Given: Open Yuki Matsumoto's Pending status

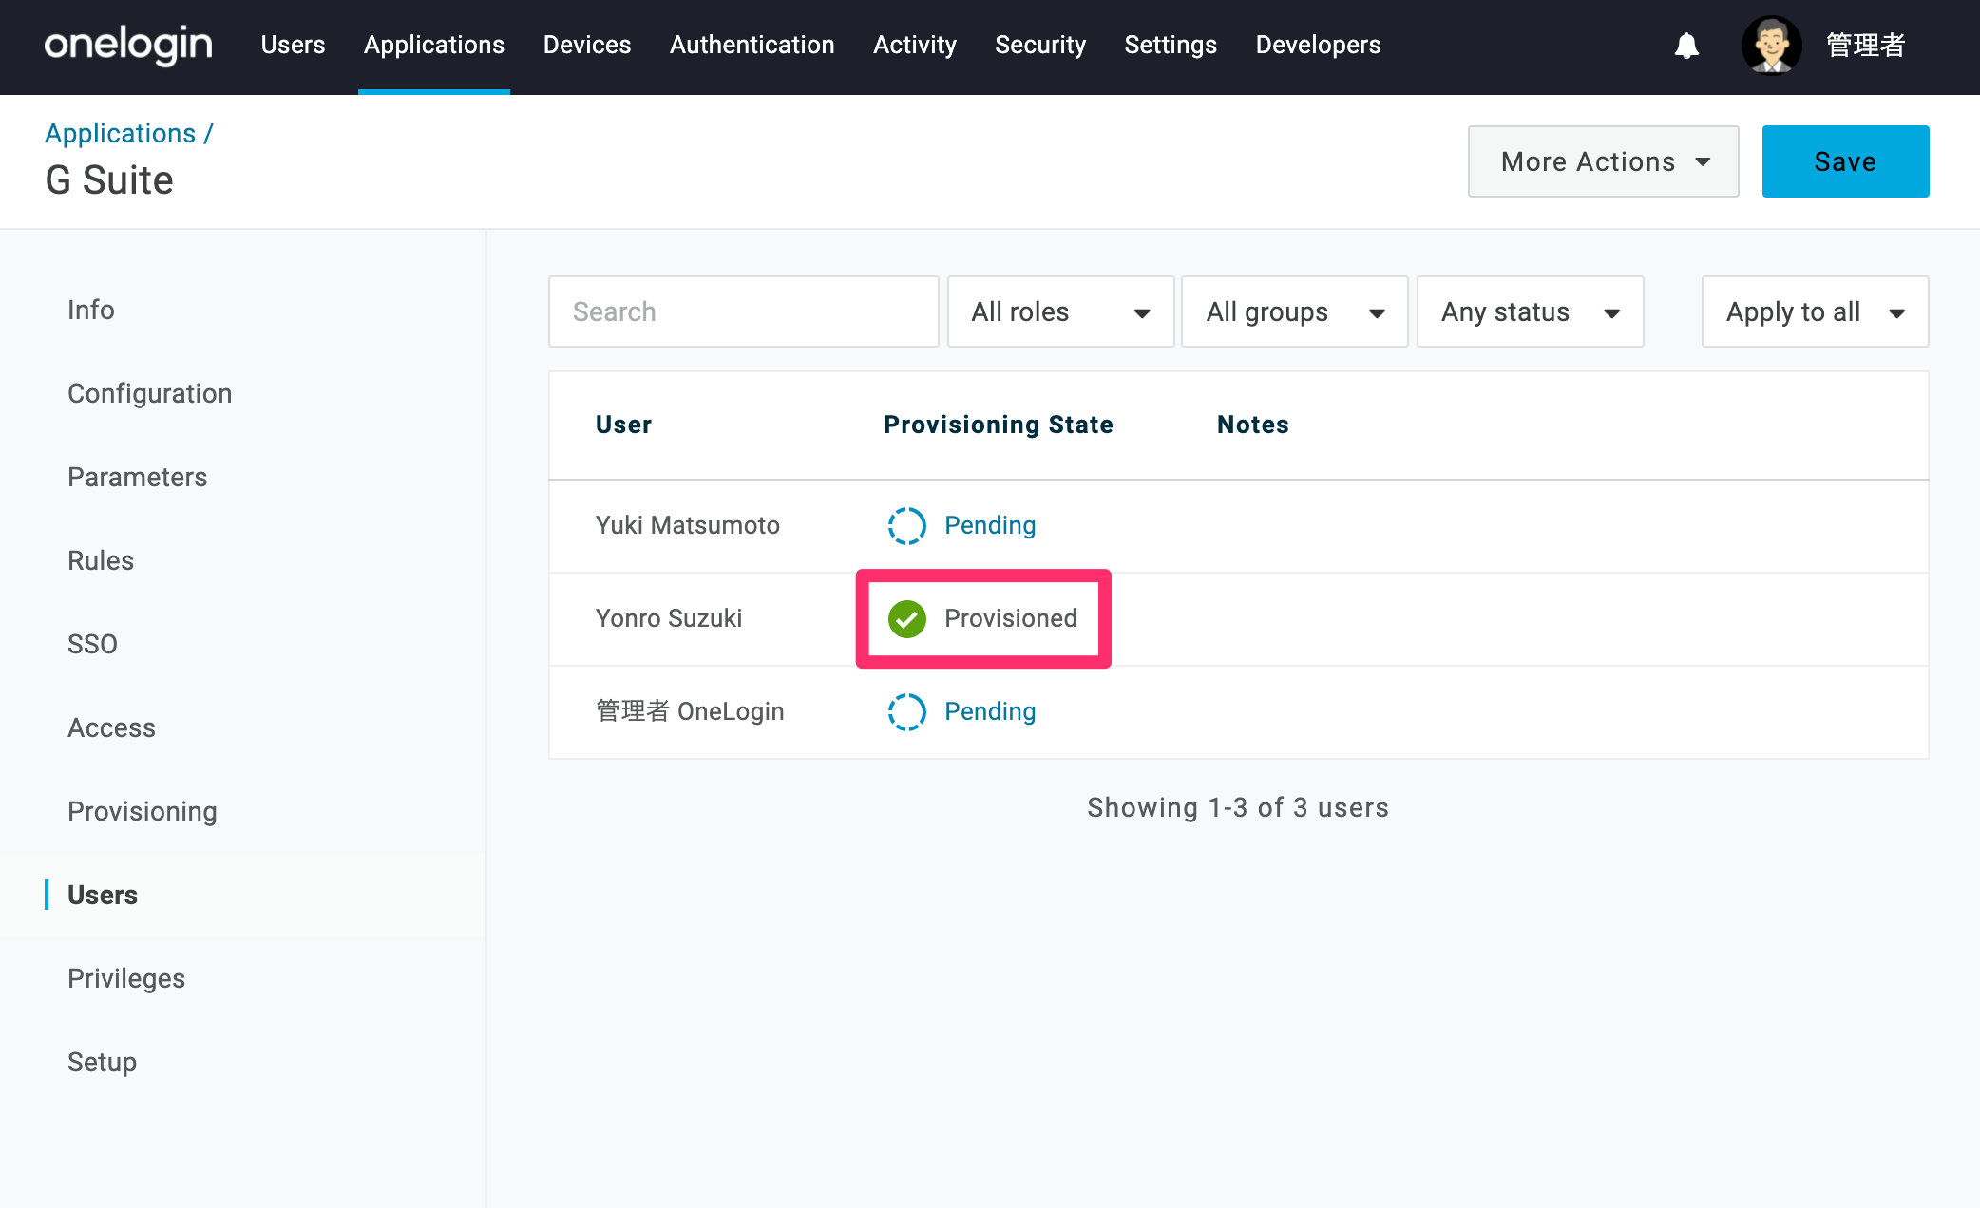Looking at the screenshot, I should pyautogui.click(x=990, y=525).
